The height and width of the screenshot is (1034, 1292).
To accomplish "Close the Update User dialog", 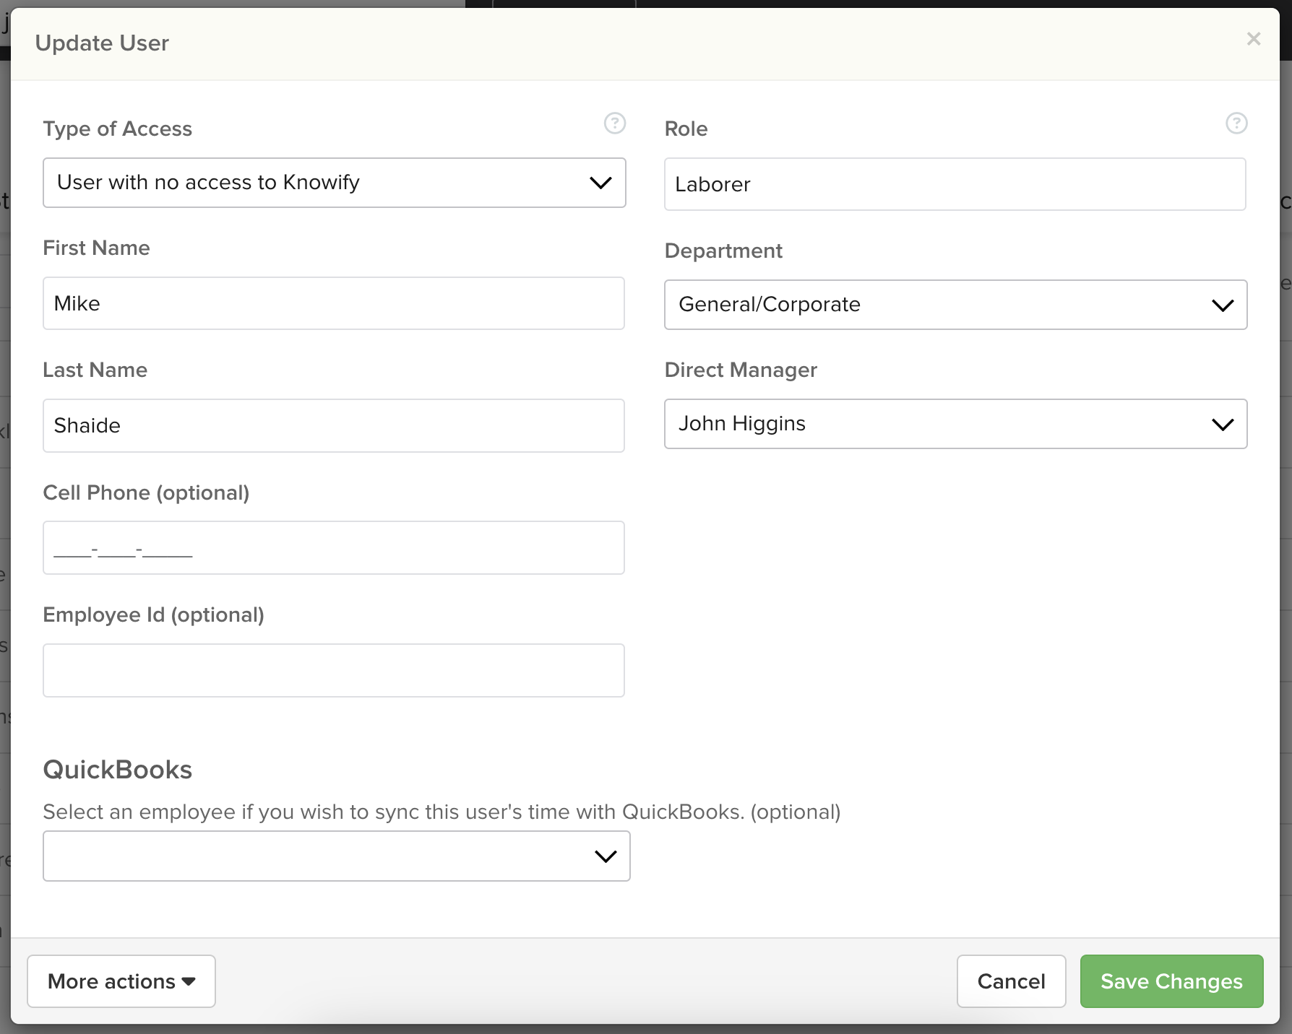I will 1254,39.
